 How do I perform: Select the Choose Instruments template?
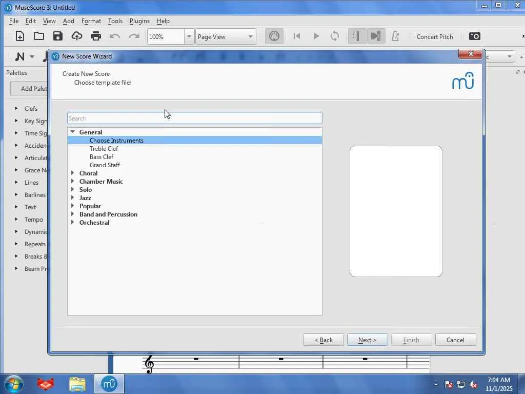coord(194,141)
